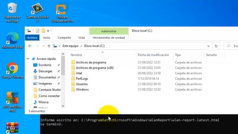Expand the chevron after Este equipo breadcrumb

click(x=81, y=46)
